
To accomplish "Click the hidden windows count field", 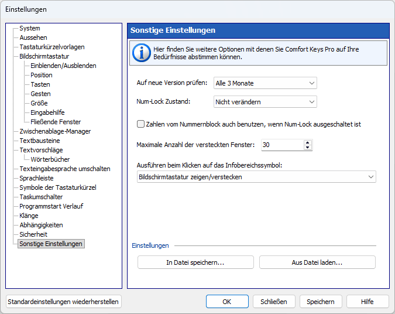I will point(282,145).
